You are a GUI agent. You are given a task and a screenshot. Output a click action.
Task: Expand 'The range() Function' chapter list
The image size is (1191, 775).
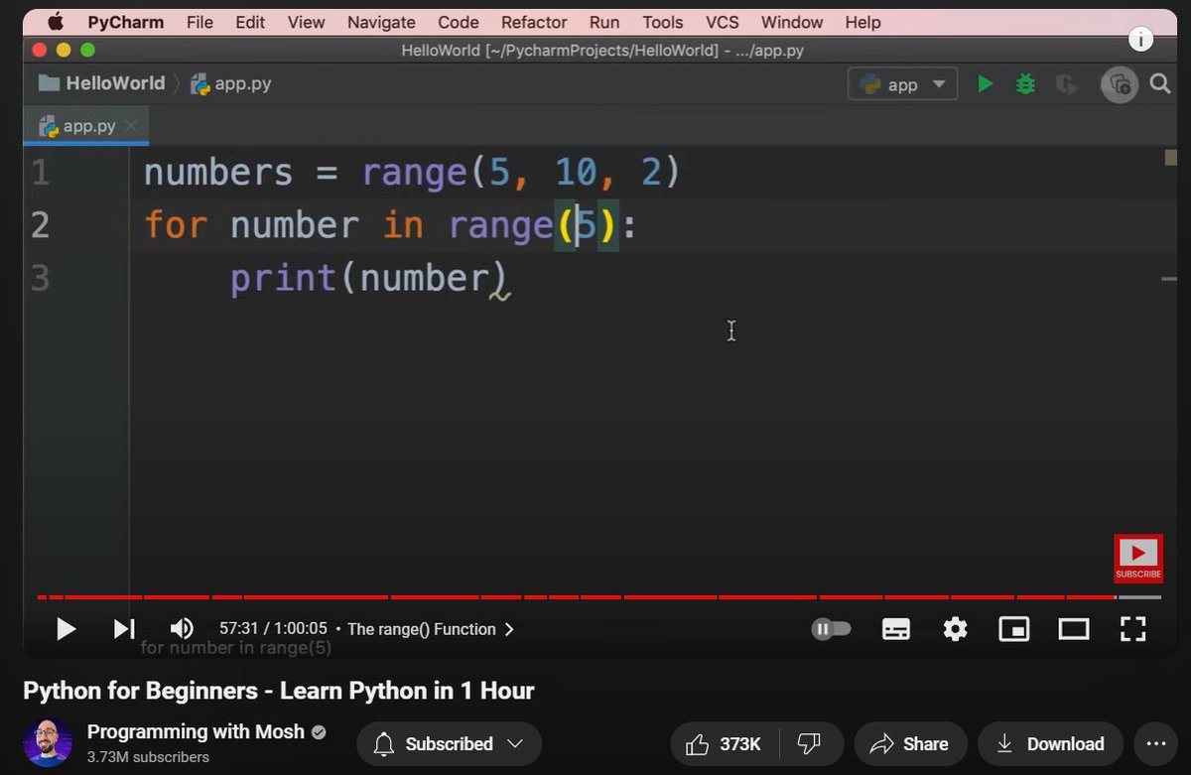(x=431, y=629)
